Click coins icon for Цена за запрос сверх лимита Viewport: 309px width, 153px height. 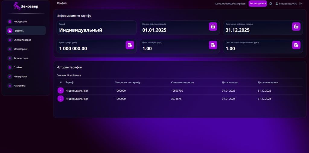tap(296, 45)
